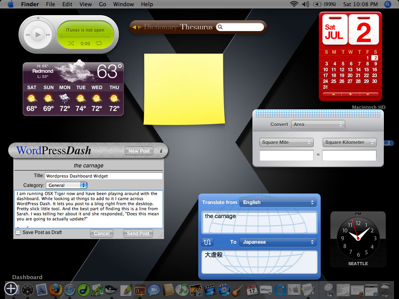
Task: Open the Category General dropdown
Action: 66,185
